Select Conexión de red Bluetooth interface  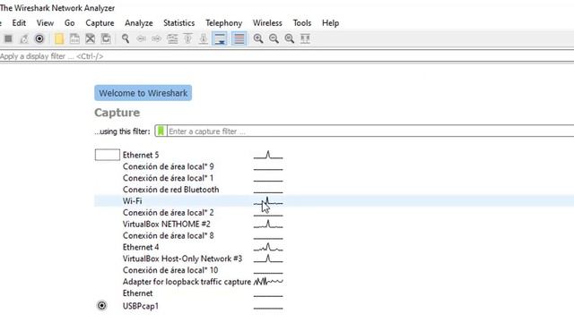(x=170, y=190)
